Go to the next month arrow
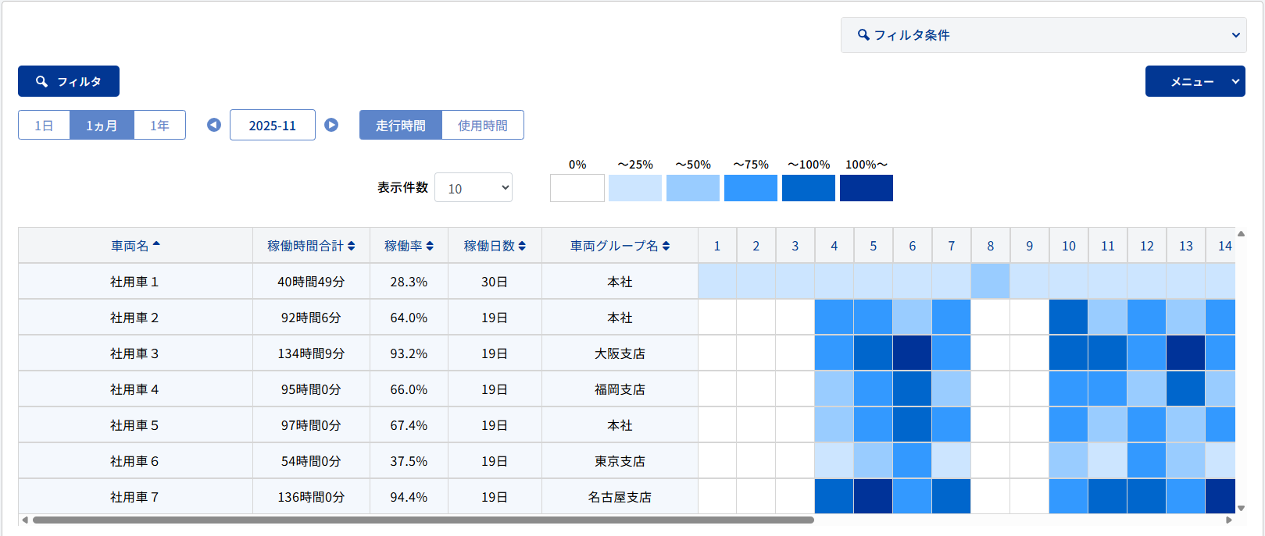1265x536 pixels. tap(331, 125)
